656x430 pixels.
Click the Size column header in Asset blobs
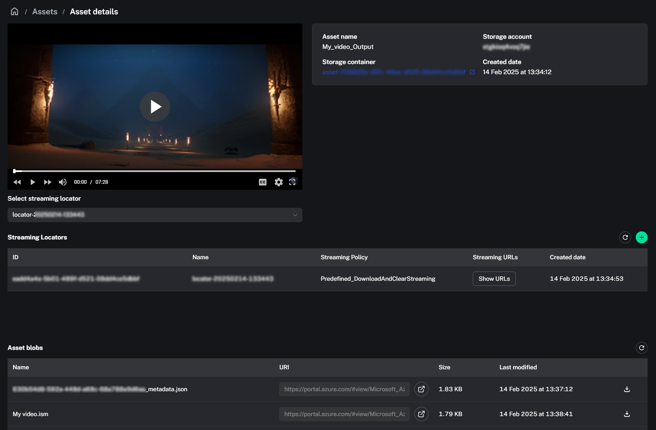[x=444, y=367]
